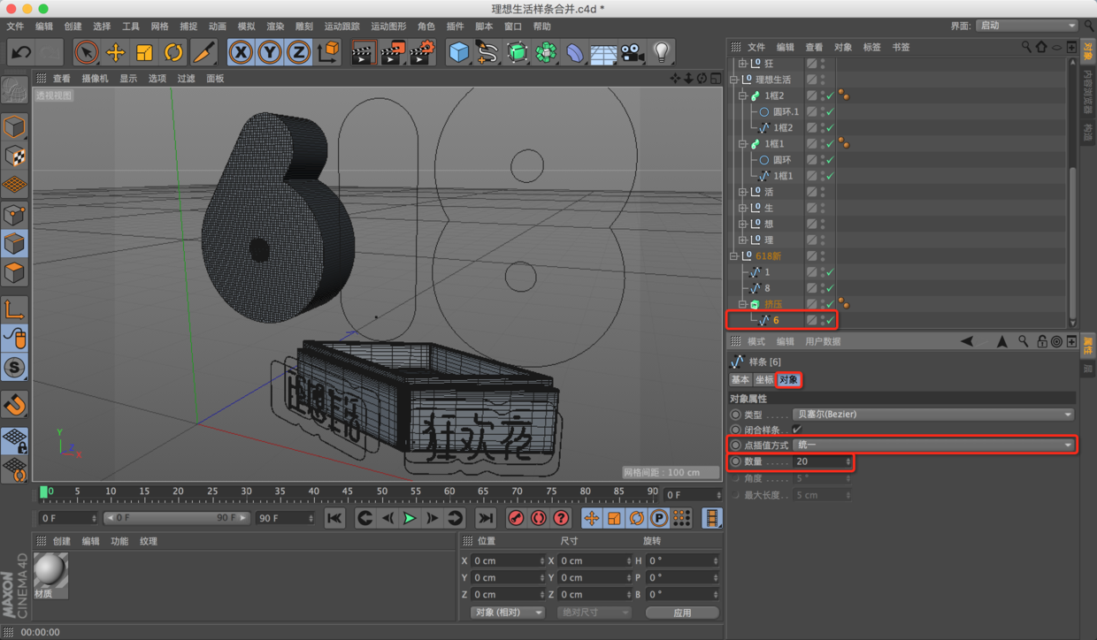
Task: Toggle enable checkmark for spline 6
Action: (x=830, y=320)
